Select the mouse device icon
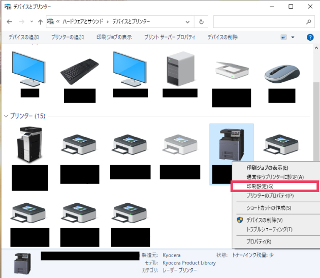 [282, 74]
